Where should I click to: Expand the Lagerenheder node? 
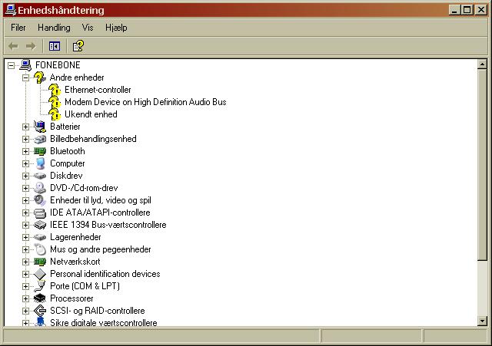[x=25, y=237]
